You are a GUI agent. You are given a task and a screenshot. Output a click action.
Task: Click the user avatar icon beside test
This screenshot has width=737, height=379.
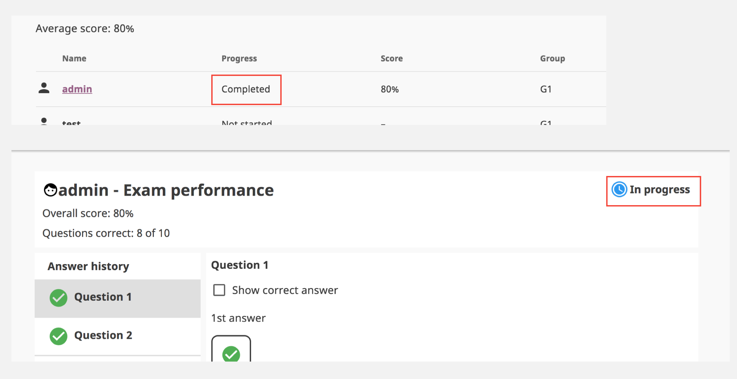(x=43, y=121)
